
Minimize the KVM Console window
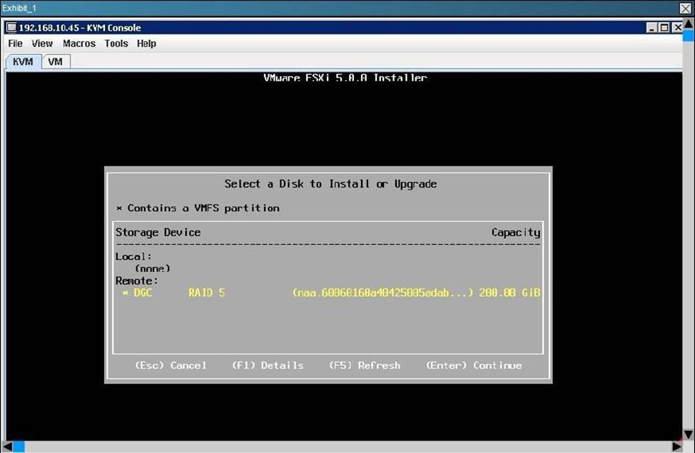tap(652, 28)
